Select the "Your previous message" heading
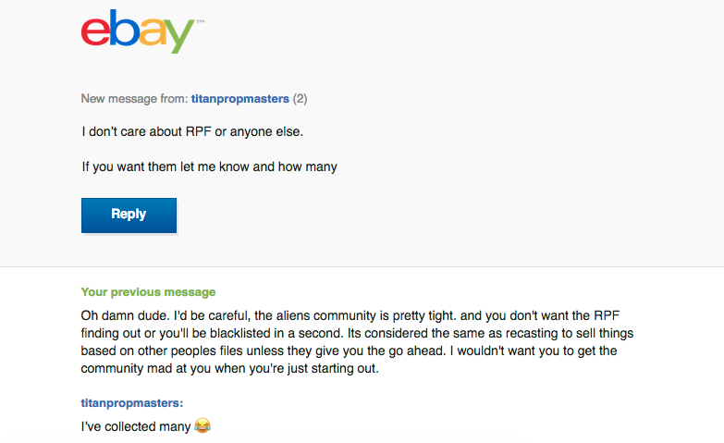This screenshot has height=443, width=724. click(x=148, y=292)
